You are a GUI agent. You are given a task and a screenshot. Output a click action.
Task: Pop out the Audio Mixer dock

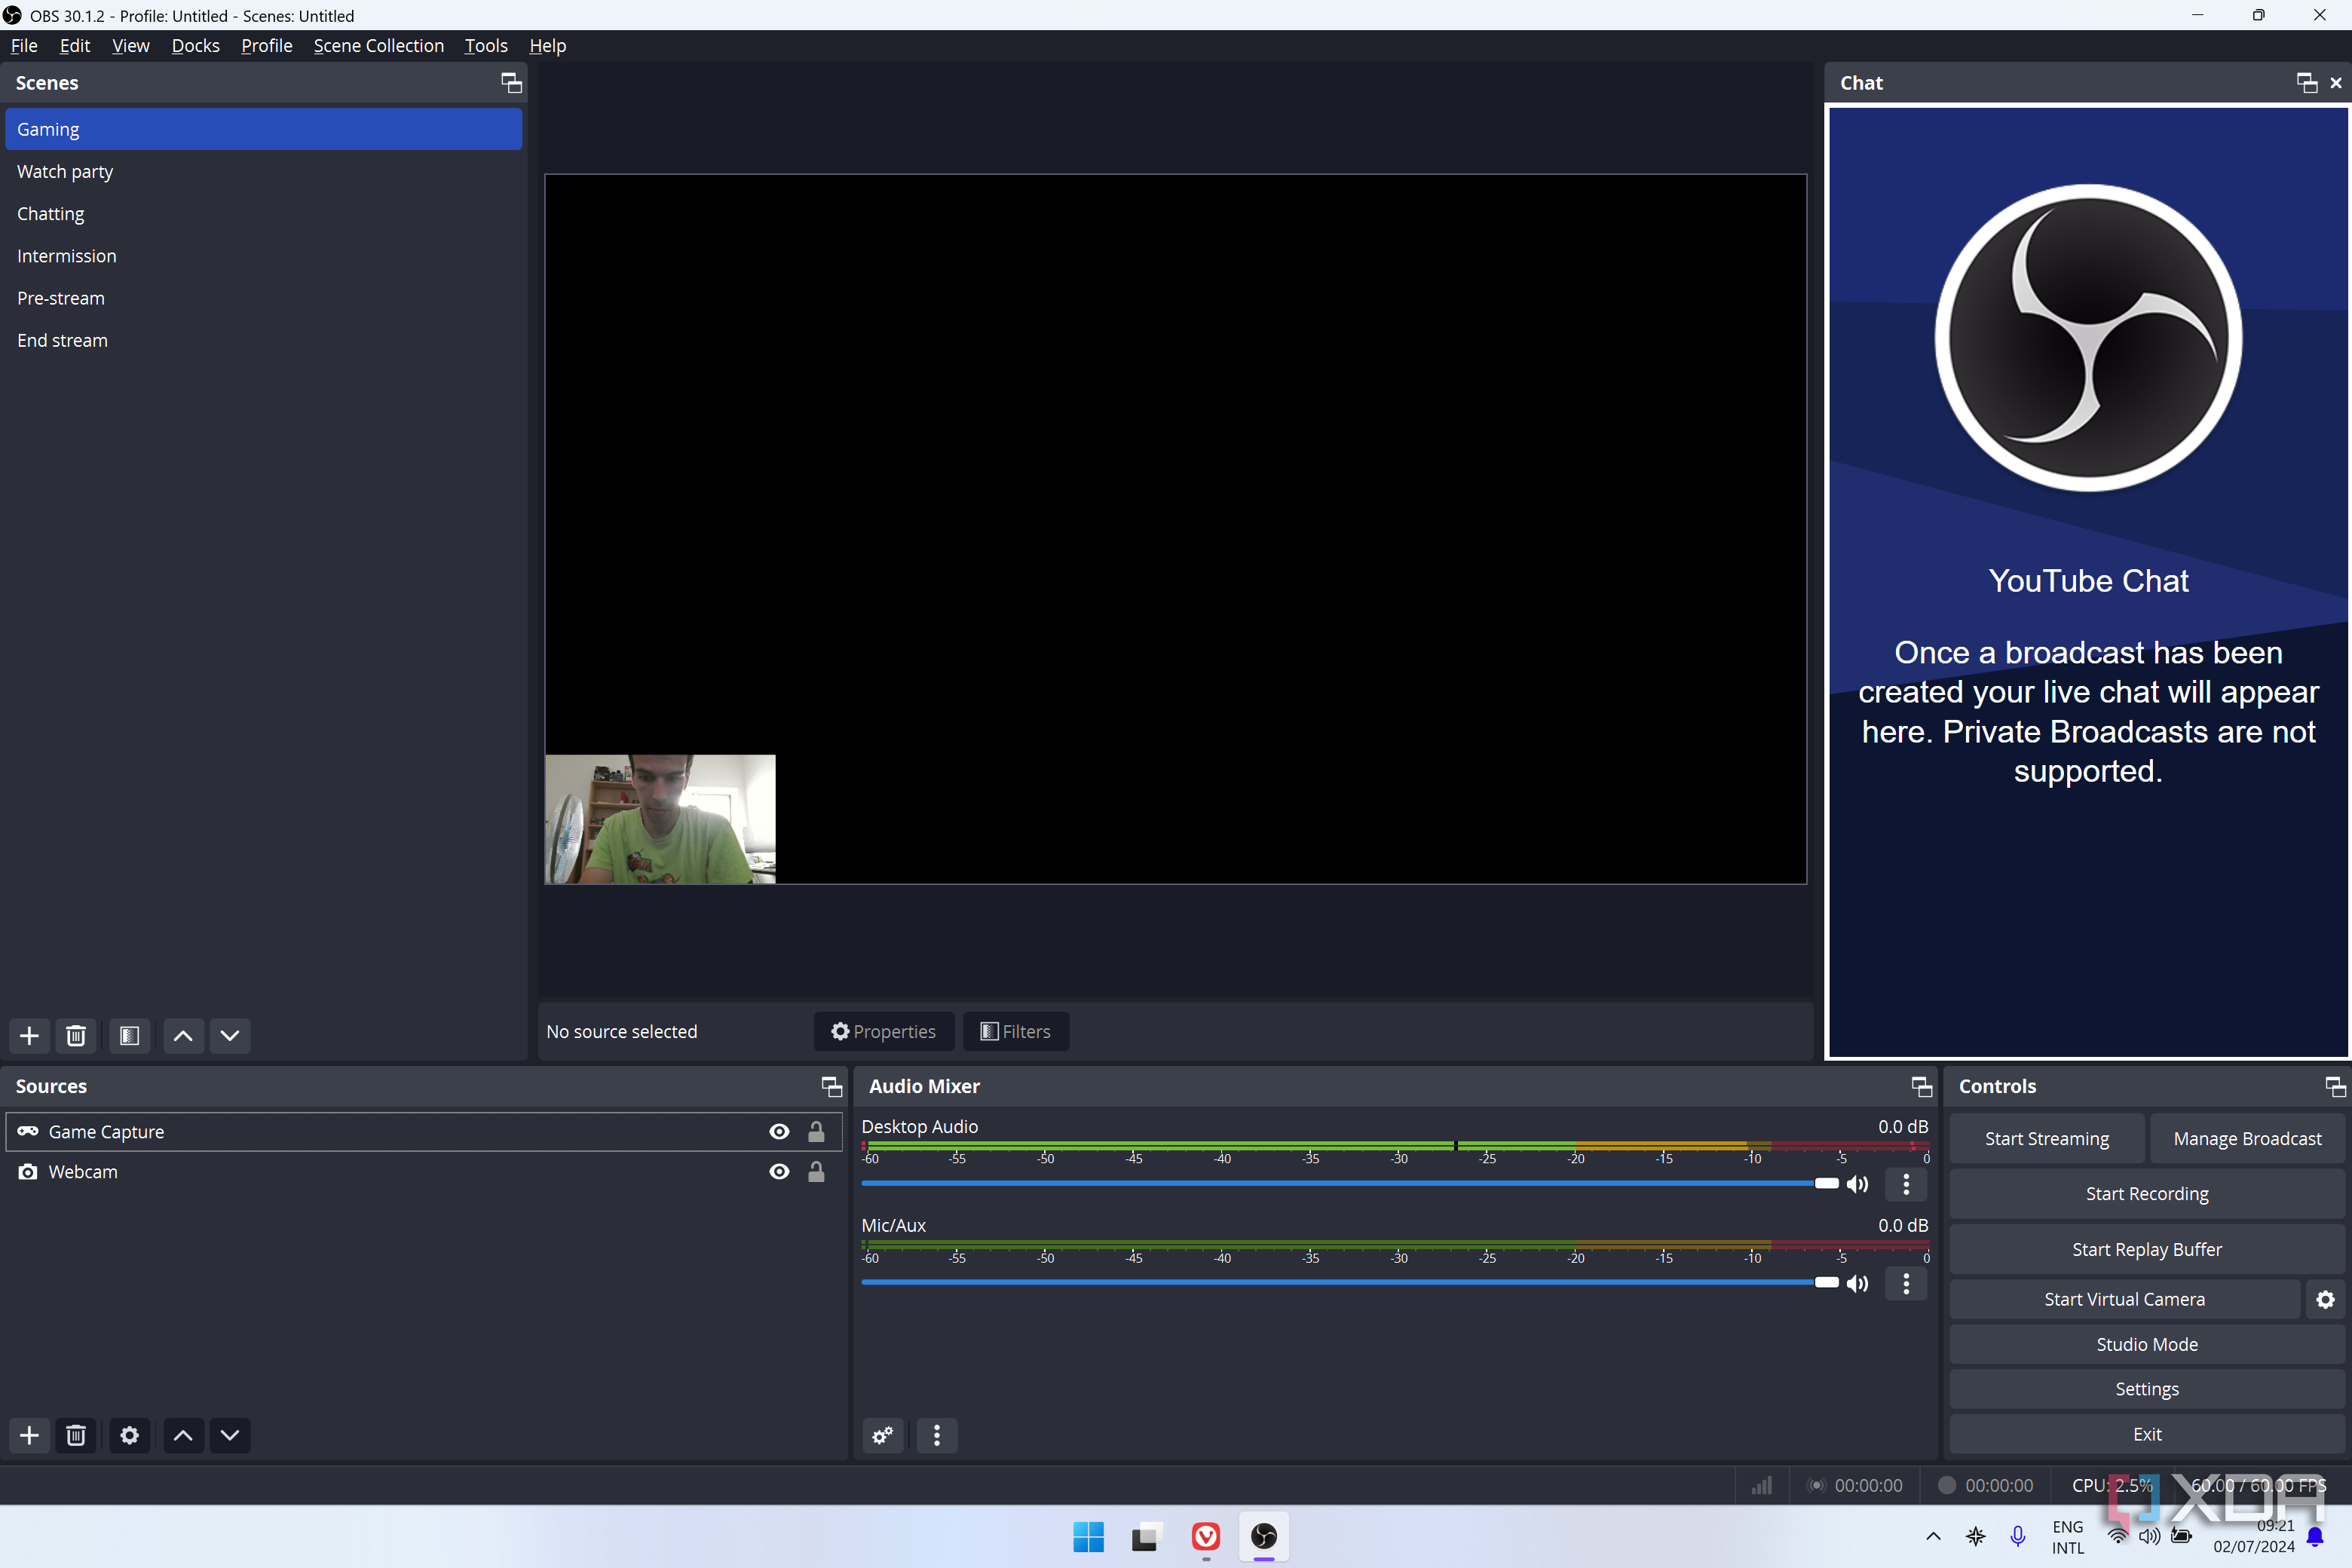[x=1921, y=1086]
